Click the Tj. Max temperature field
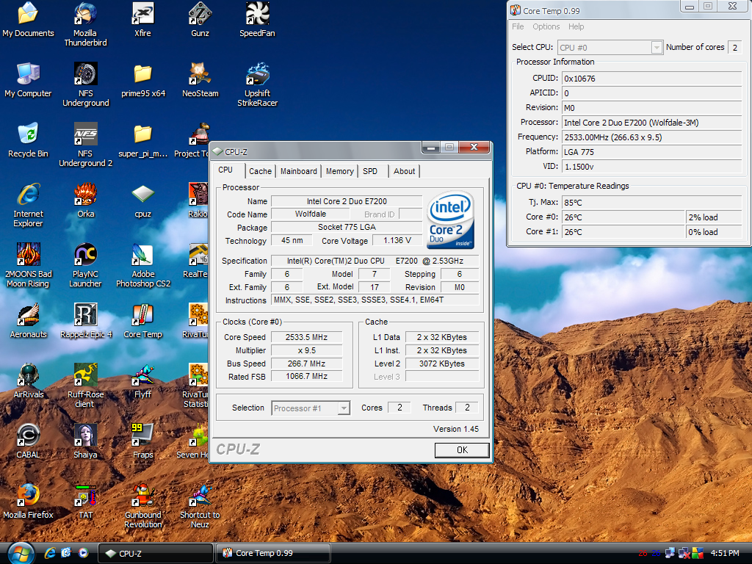Viewport: 752px width, 564px height. pyautogui.click(x=652, y=203)
